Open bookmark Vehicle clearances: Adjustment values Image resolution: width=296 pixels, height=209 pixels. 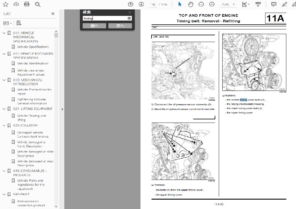click(x=31, y=72)
